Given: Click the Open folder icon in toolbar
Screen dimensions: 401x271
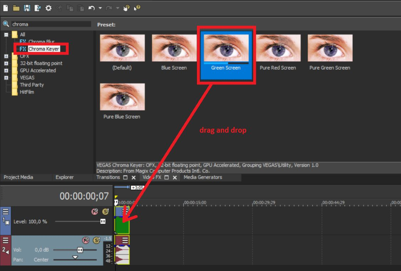Looking at the screenshot, I should [16, 8].
